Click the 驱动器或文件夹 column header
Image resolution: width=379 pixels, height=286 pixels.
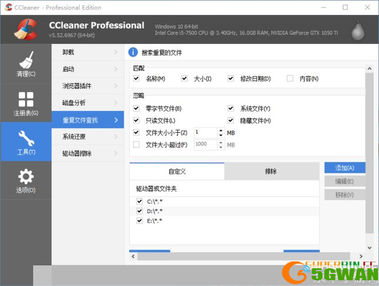click(224, 189)
